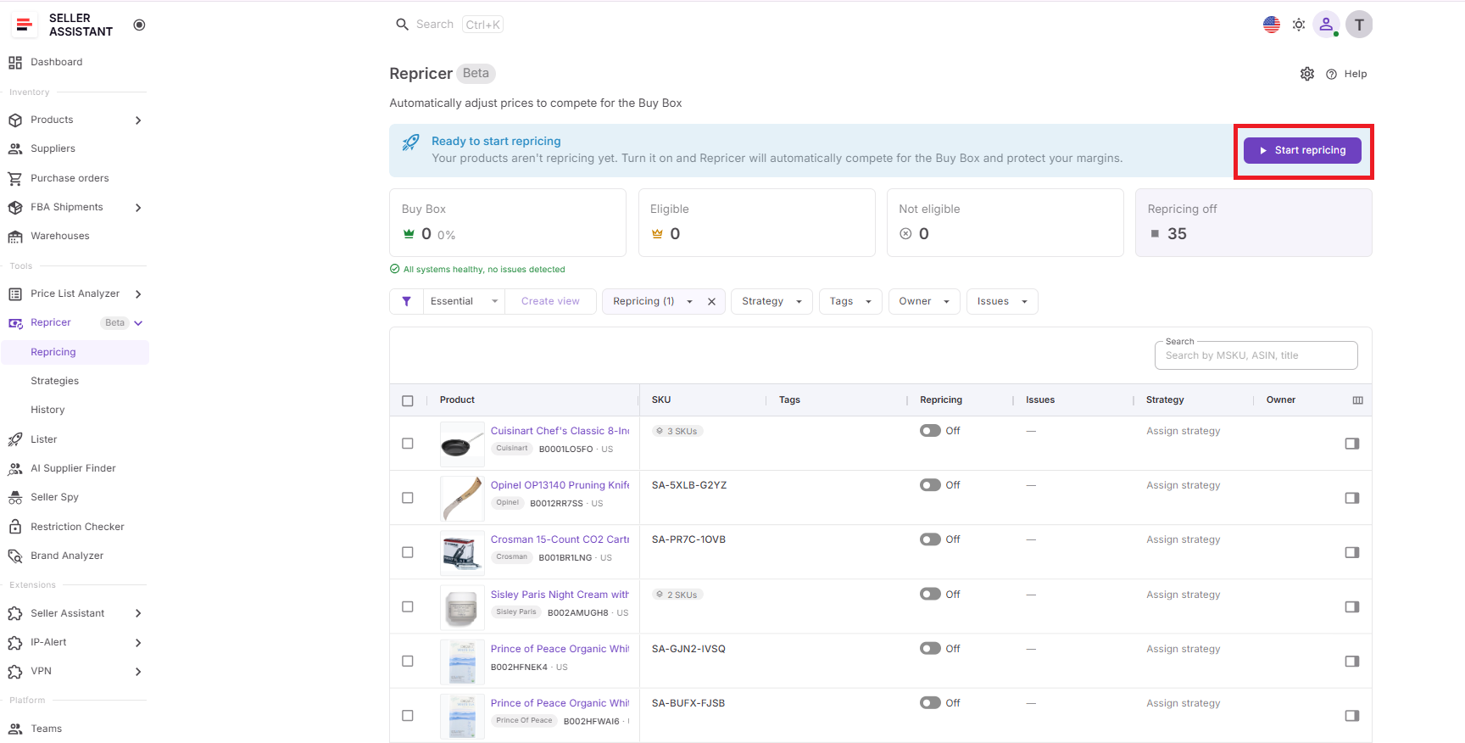Open side panel for Cuisinart row
The width and height of the screenshot is (1465, 743).
1352,444
